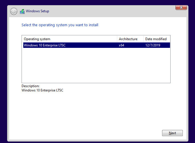Click the description text below the Description label

pyautogui.click(x=42, y=90)
